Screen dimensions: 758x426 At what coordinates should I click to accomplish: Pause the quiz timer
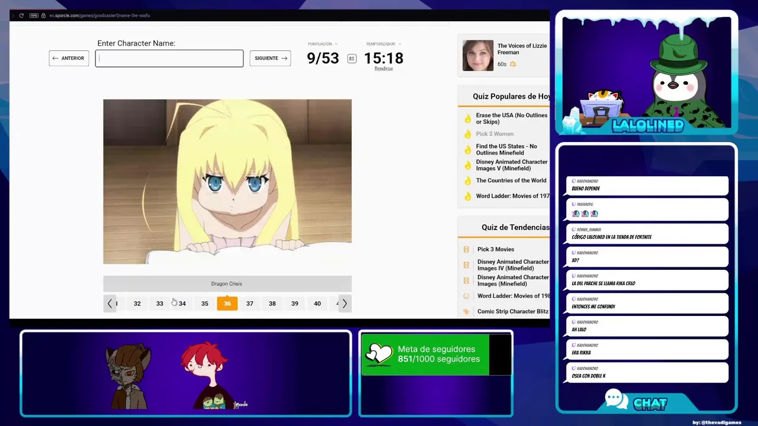[x=352, y=59]
